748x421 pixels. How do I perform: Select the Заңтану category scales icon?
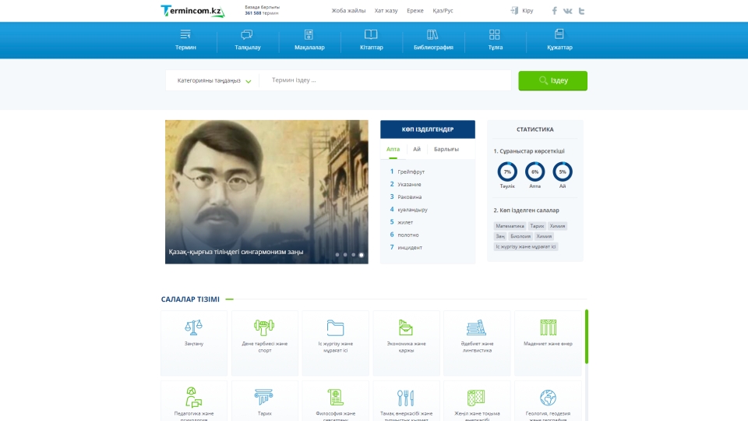click(193, 327)
